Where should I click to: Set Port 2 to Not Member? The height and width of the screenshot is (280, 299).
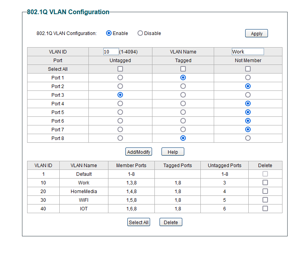click(248, 86)
